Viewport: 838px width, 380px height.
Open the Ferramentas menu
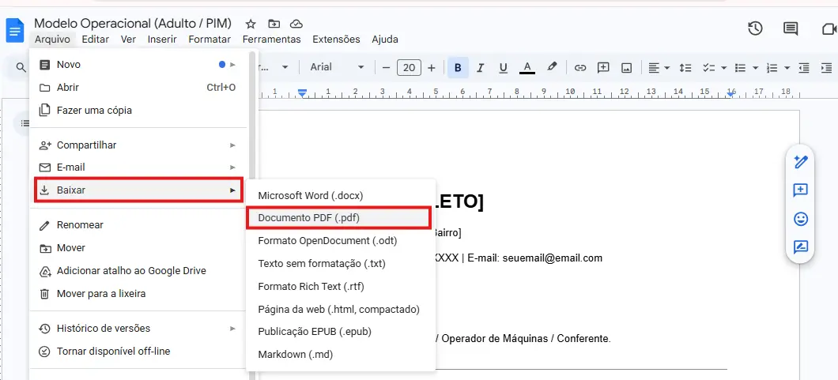pos(271,39)
